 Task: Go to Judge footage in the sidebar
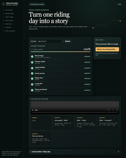click(x=9, y=17)
